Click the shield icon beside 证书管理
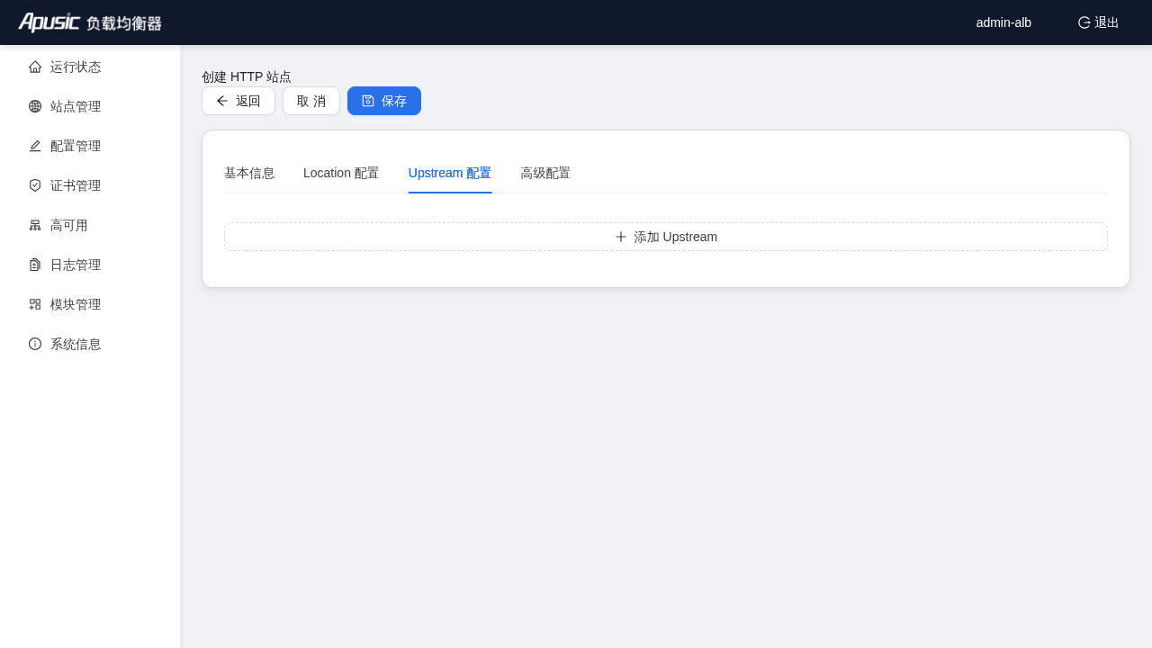 coord(35,185)
